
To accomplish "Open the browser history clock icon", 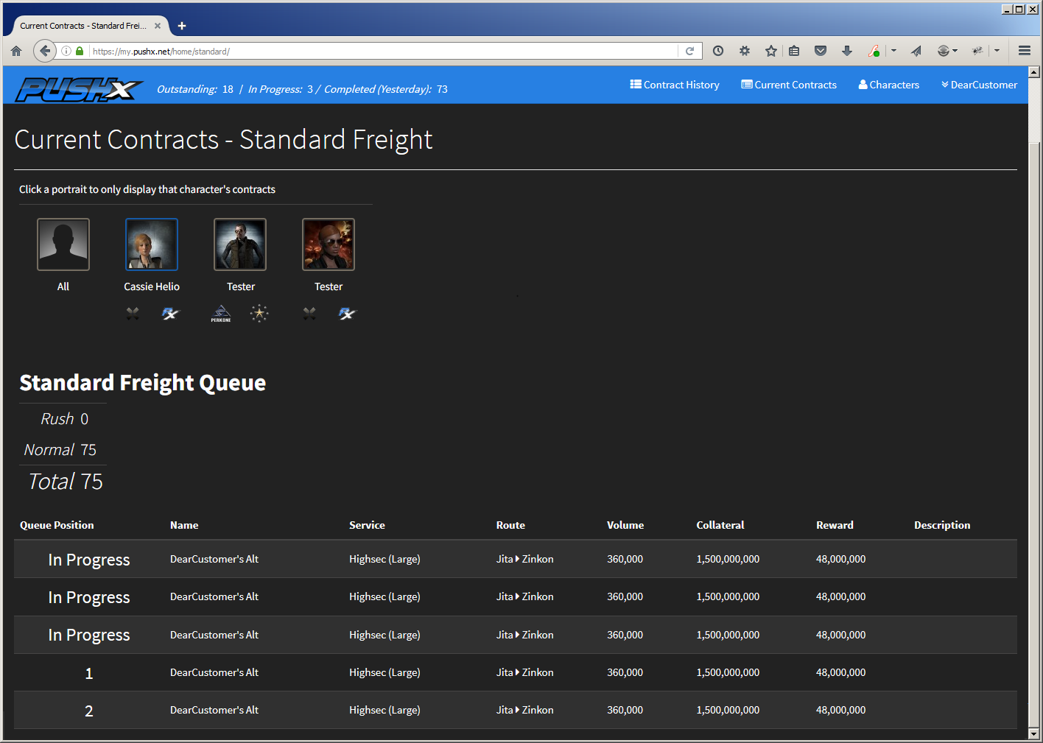I will [x=718, y=51].
